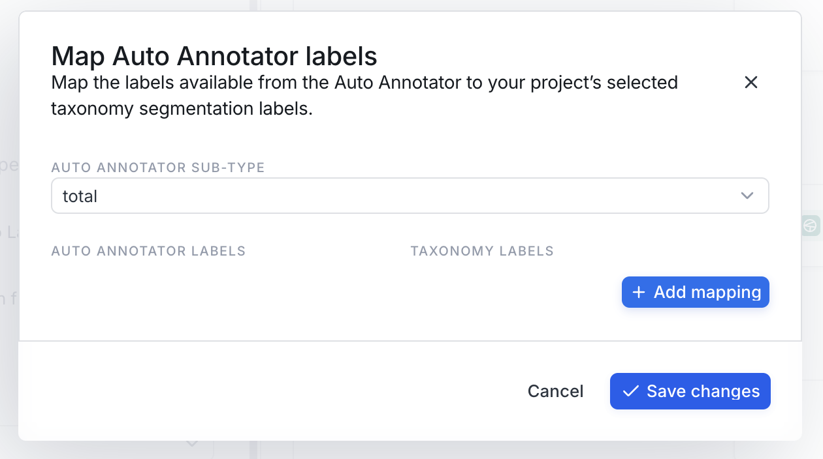Image resolution: width=823 pixels, height=459 pixels.
Task: Click the Auto Annotator Labels column header
Action: (148, 251)
